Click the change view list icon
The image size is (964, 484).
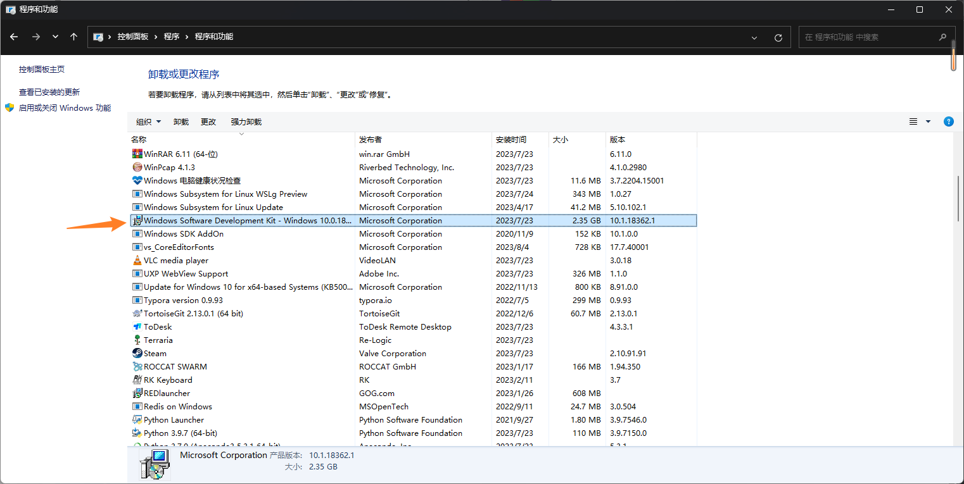click(913, 121)
